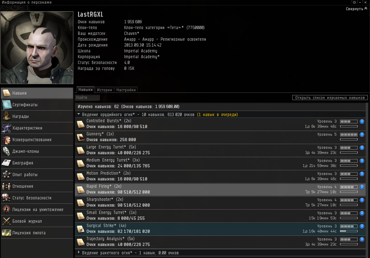Click the security status value "4,0"
The width and height of the screenshot is (370, 258).
click(127, 63)
